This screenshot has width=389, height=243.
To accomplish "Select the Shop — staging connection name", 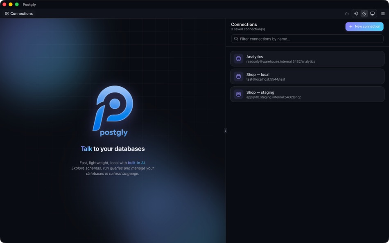I will (260, 92).
